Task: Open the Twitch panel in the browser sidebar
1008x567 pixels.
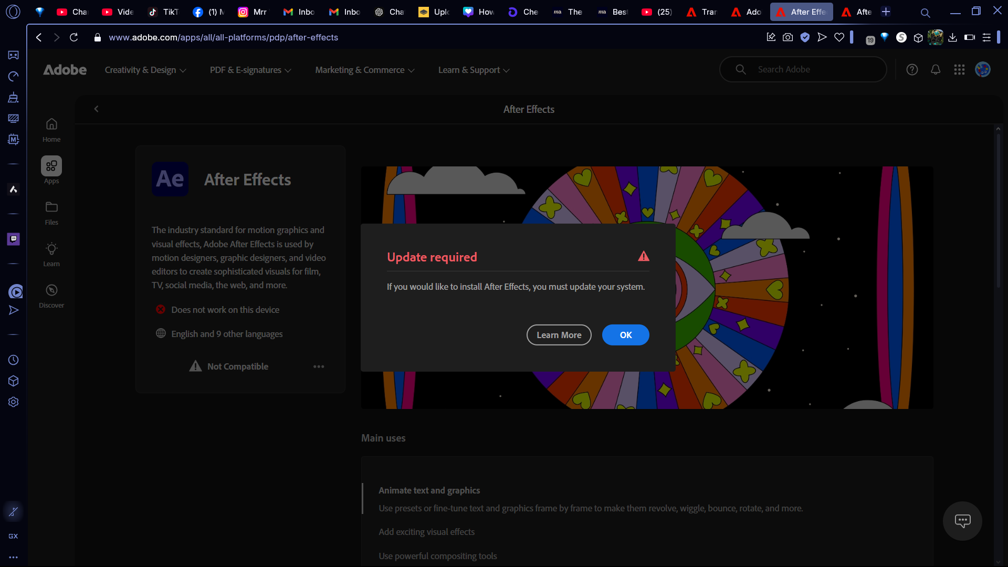Action: pyautogui.click(x=13, y=239)
